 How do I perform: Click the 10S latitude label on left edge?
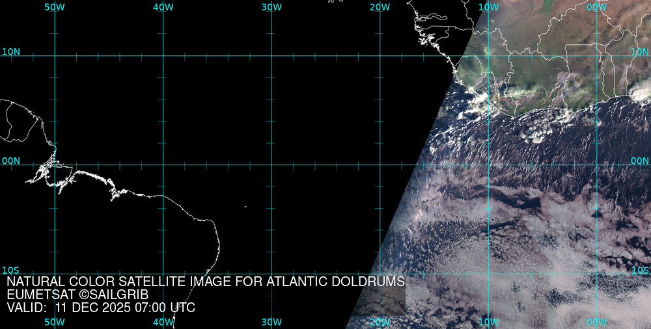point(10,270)
